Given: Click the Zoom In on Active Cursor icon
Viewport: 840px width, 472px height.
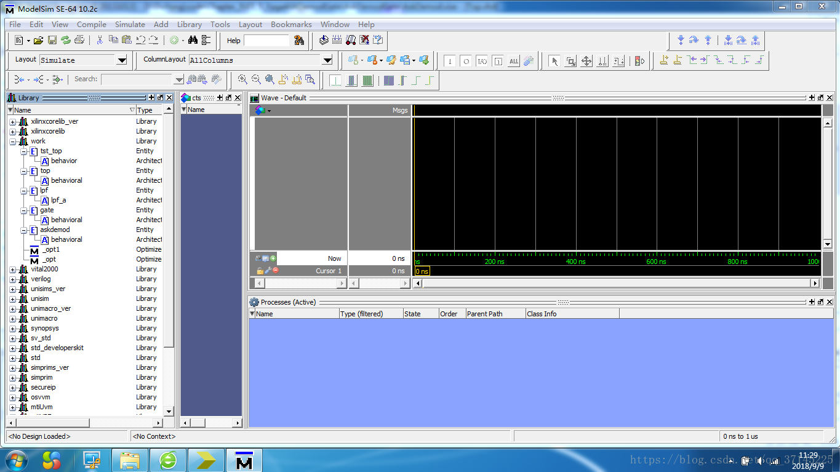Looking at the screenshot, I should pyautogui.click(x=283, y=79).
